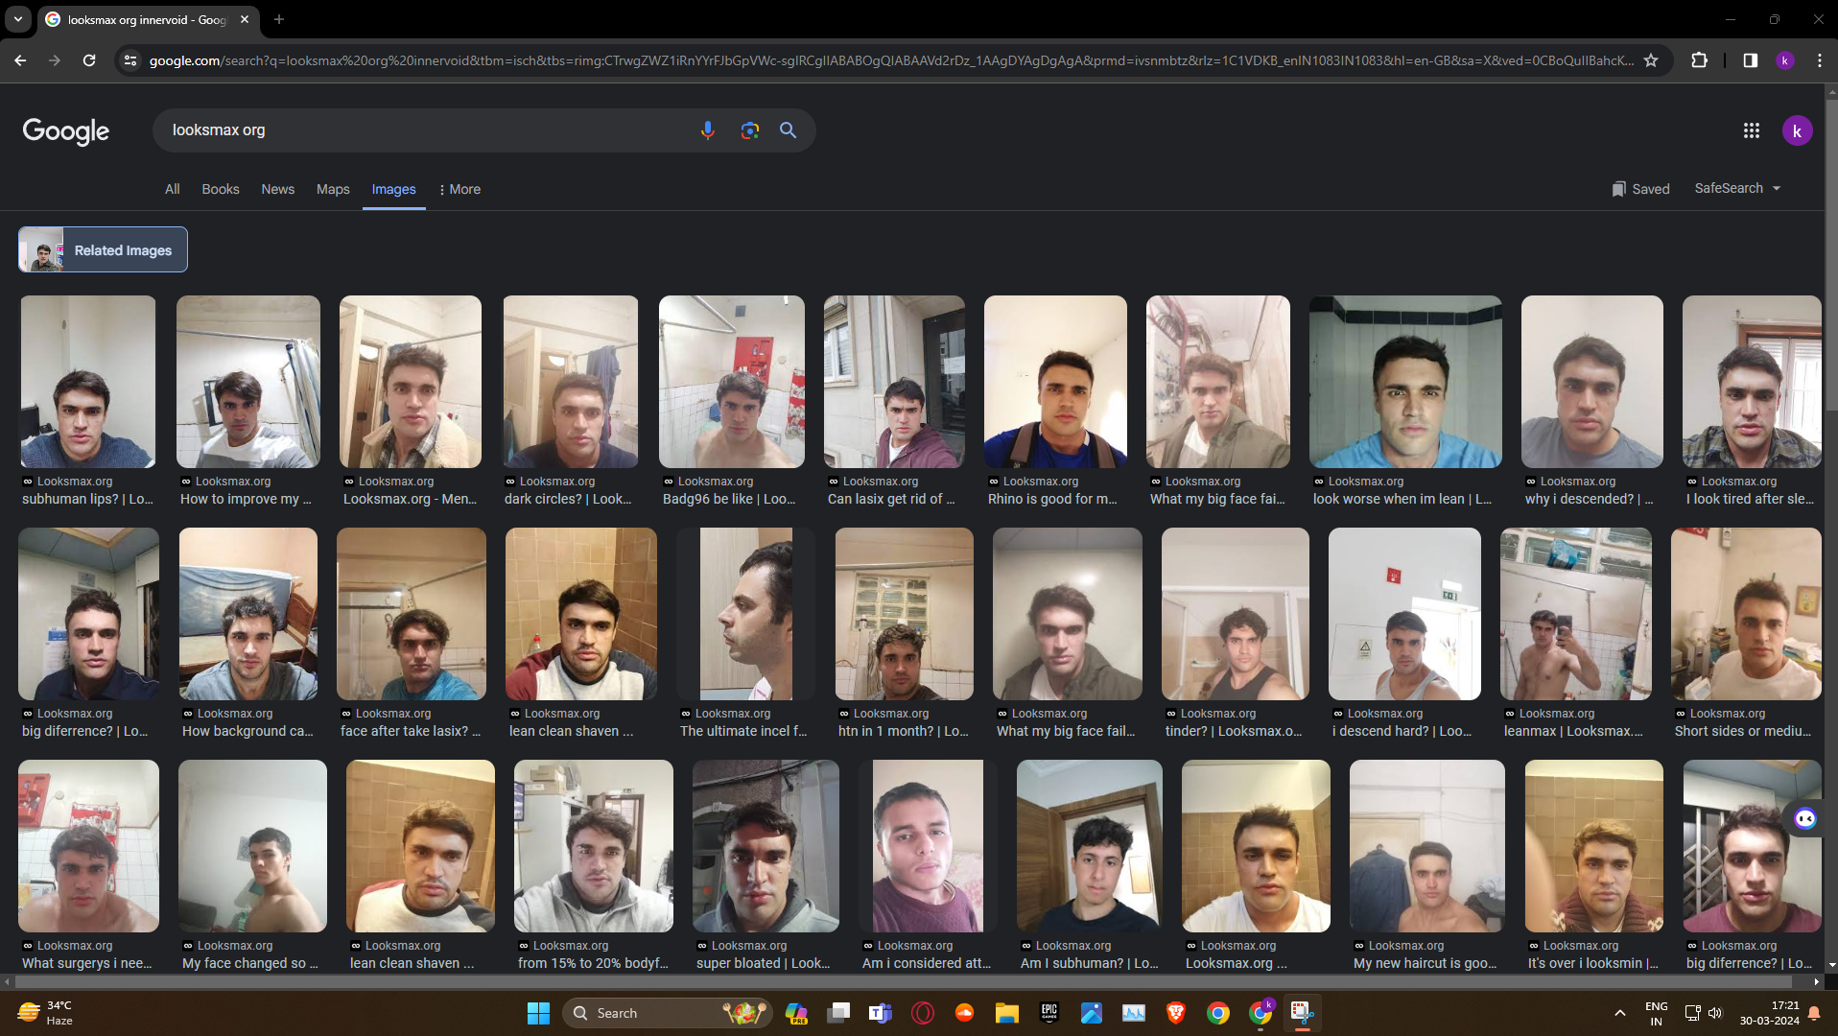Open the 'Can lasix get rid of ...' link

click(x=891, y=499)
